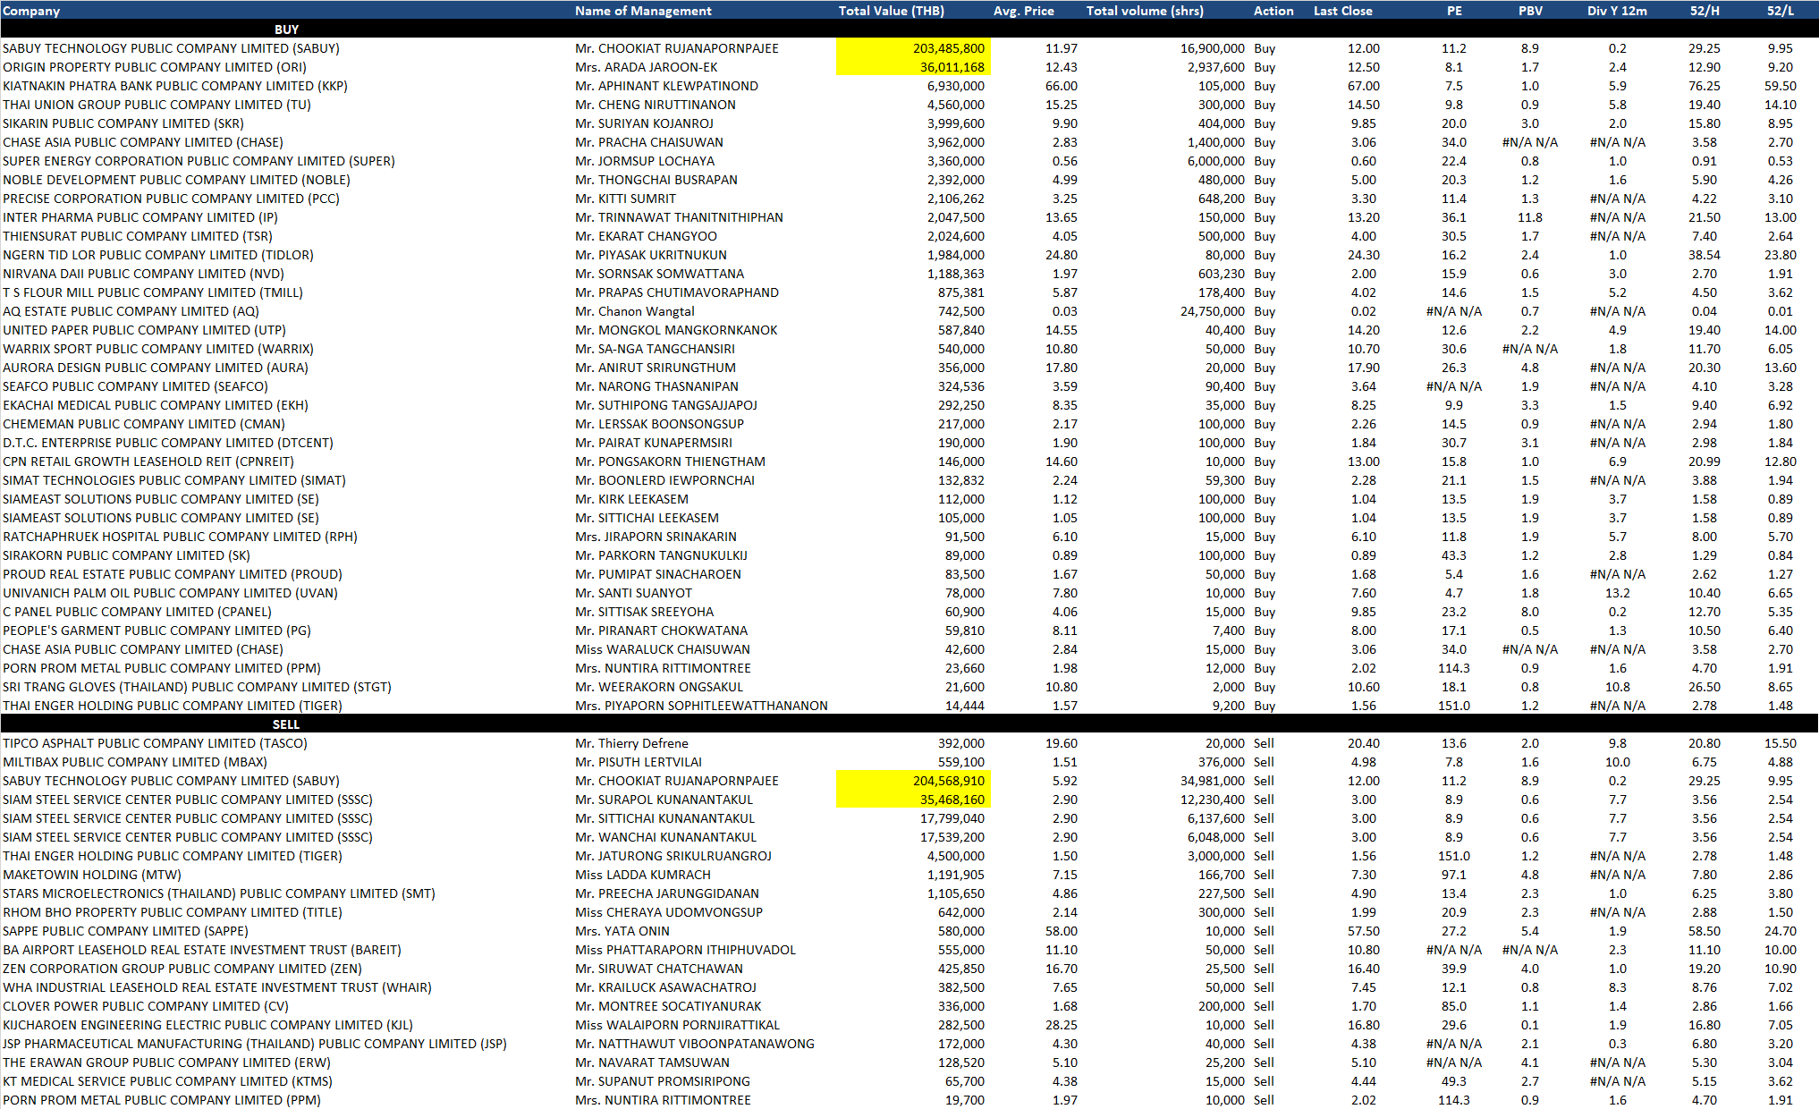
Task: Select UNIVANICH PALM OIL (UVAN) cell
Action: click(x=170, y=593)
